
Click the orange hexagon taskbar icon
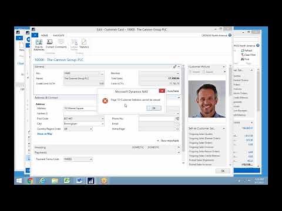coord(104,181)
